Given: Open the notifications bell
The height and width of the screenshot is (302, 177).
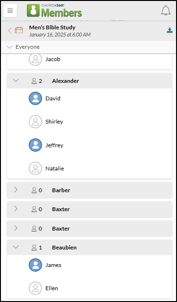Looking at the screenshot, I should pyautogui.click(x=166, y=10).
